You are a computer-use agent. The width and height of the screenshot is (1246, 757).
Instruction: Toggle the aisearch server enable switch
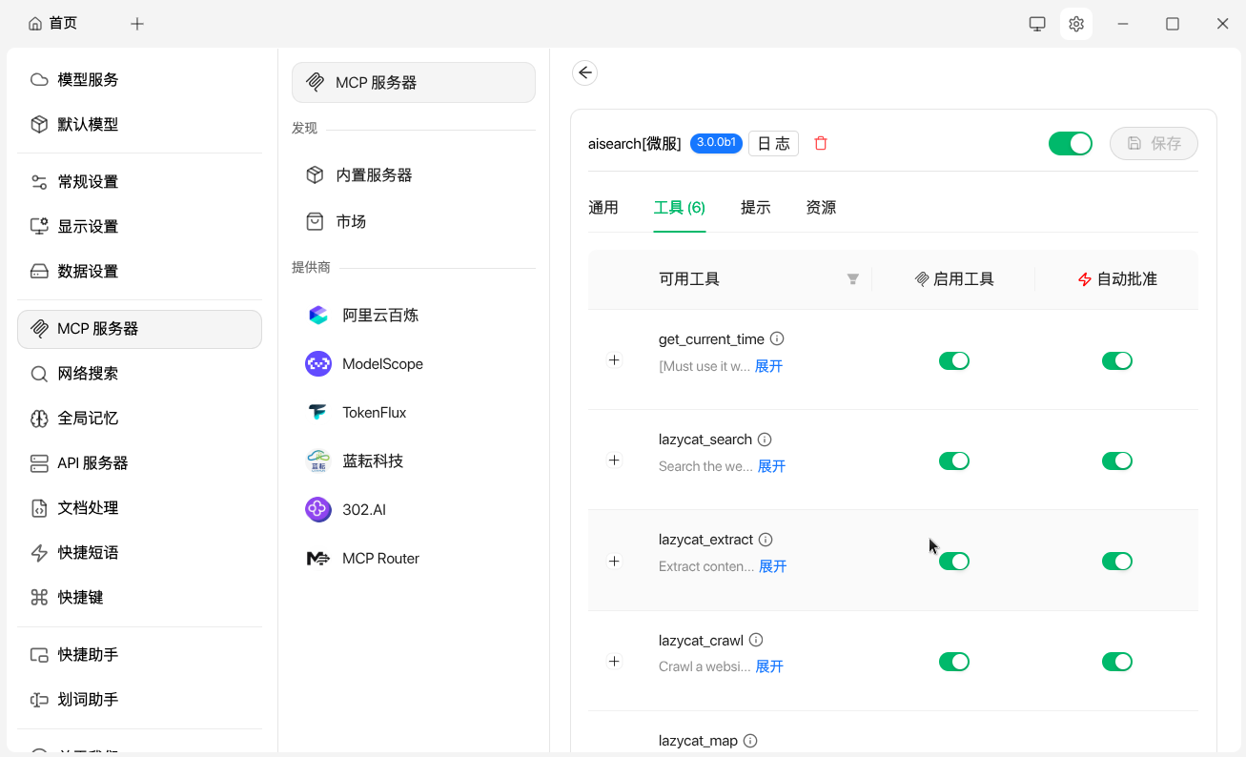point(1070,143)
